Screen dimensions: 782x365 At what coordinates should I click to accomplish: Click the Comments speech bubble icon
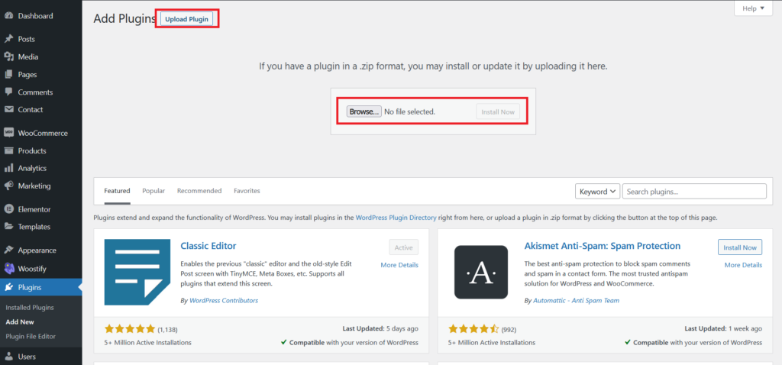click(8, 92)
